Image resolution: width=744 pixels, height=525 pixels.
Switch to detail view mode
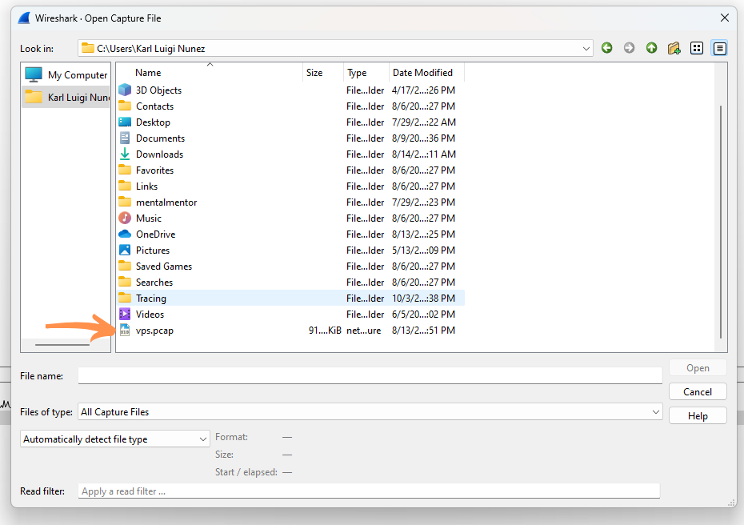(719, 48)
